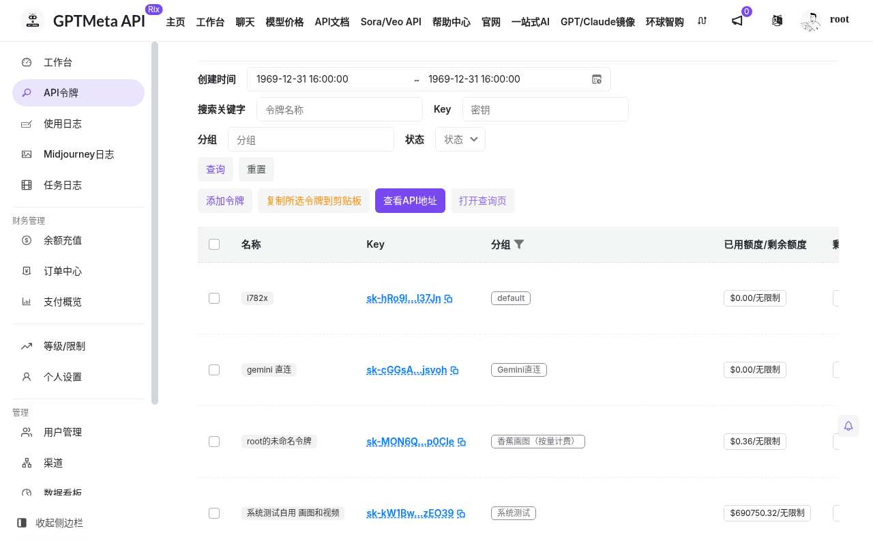Image resolution: width=873 pixels, height=546 pixels.
Task: Copy the sk-cGGsA...jsvoh key via copy icon
Action: 455,371
